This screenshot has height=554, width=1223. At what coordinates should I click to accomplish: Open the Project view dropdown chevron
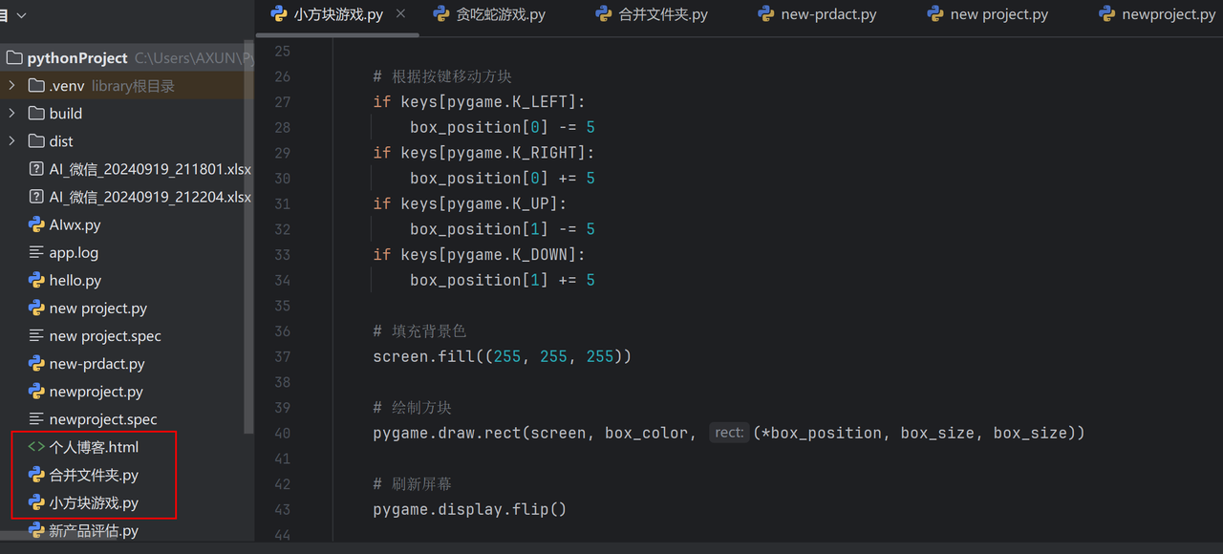[22, 15]
